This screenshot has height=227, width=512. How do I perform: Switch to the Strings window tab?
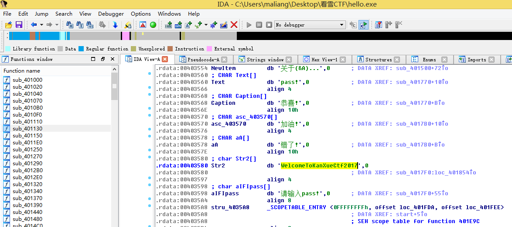pyautogui.click(x=265, y=60)
